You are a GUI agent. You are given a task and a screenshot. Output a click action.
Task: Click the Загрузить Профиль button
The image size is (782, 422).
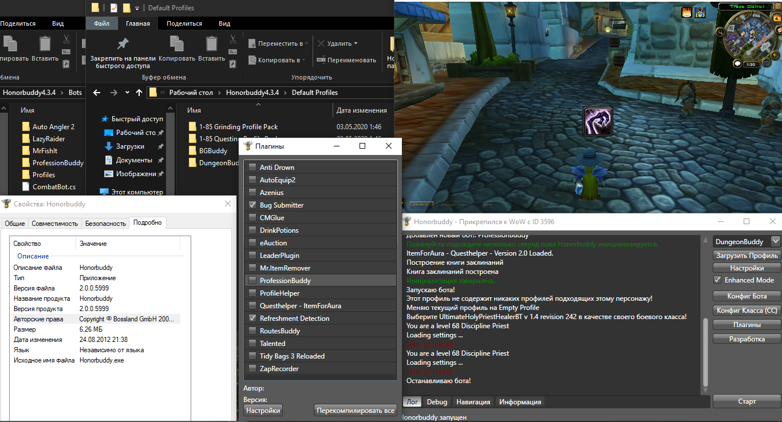[747, 256]
